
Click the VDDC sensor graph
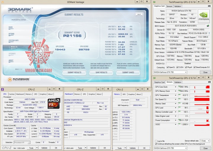(x=200, y=124)
